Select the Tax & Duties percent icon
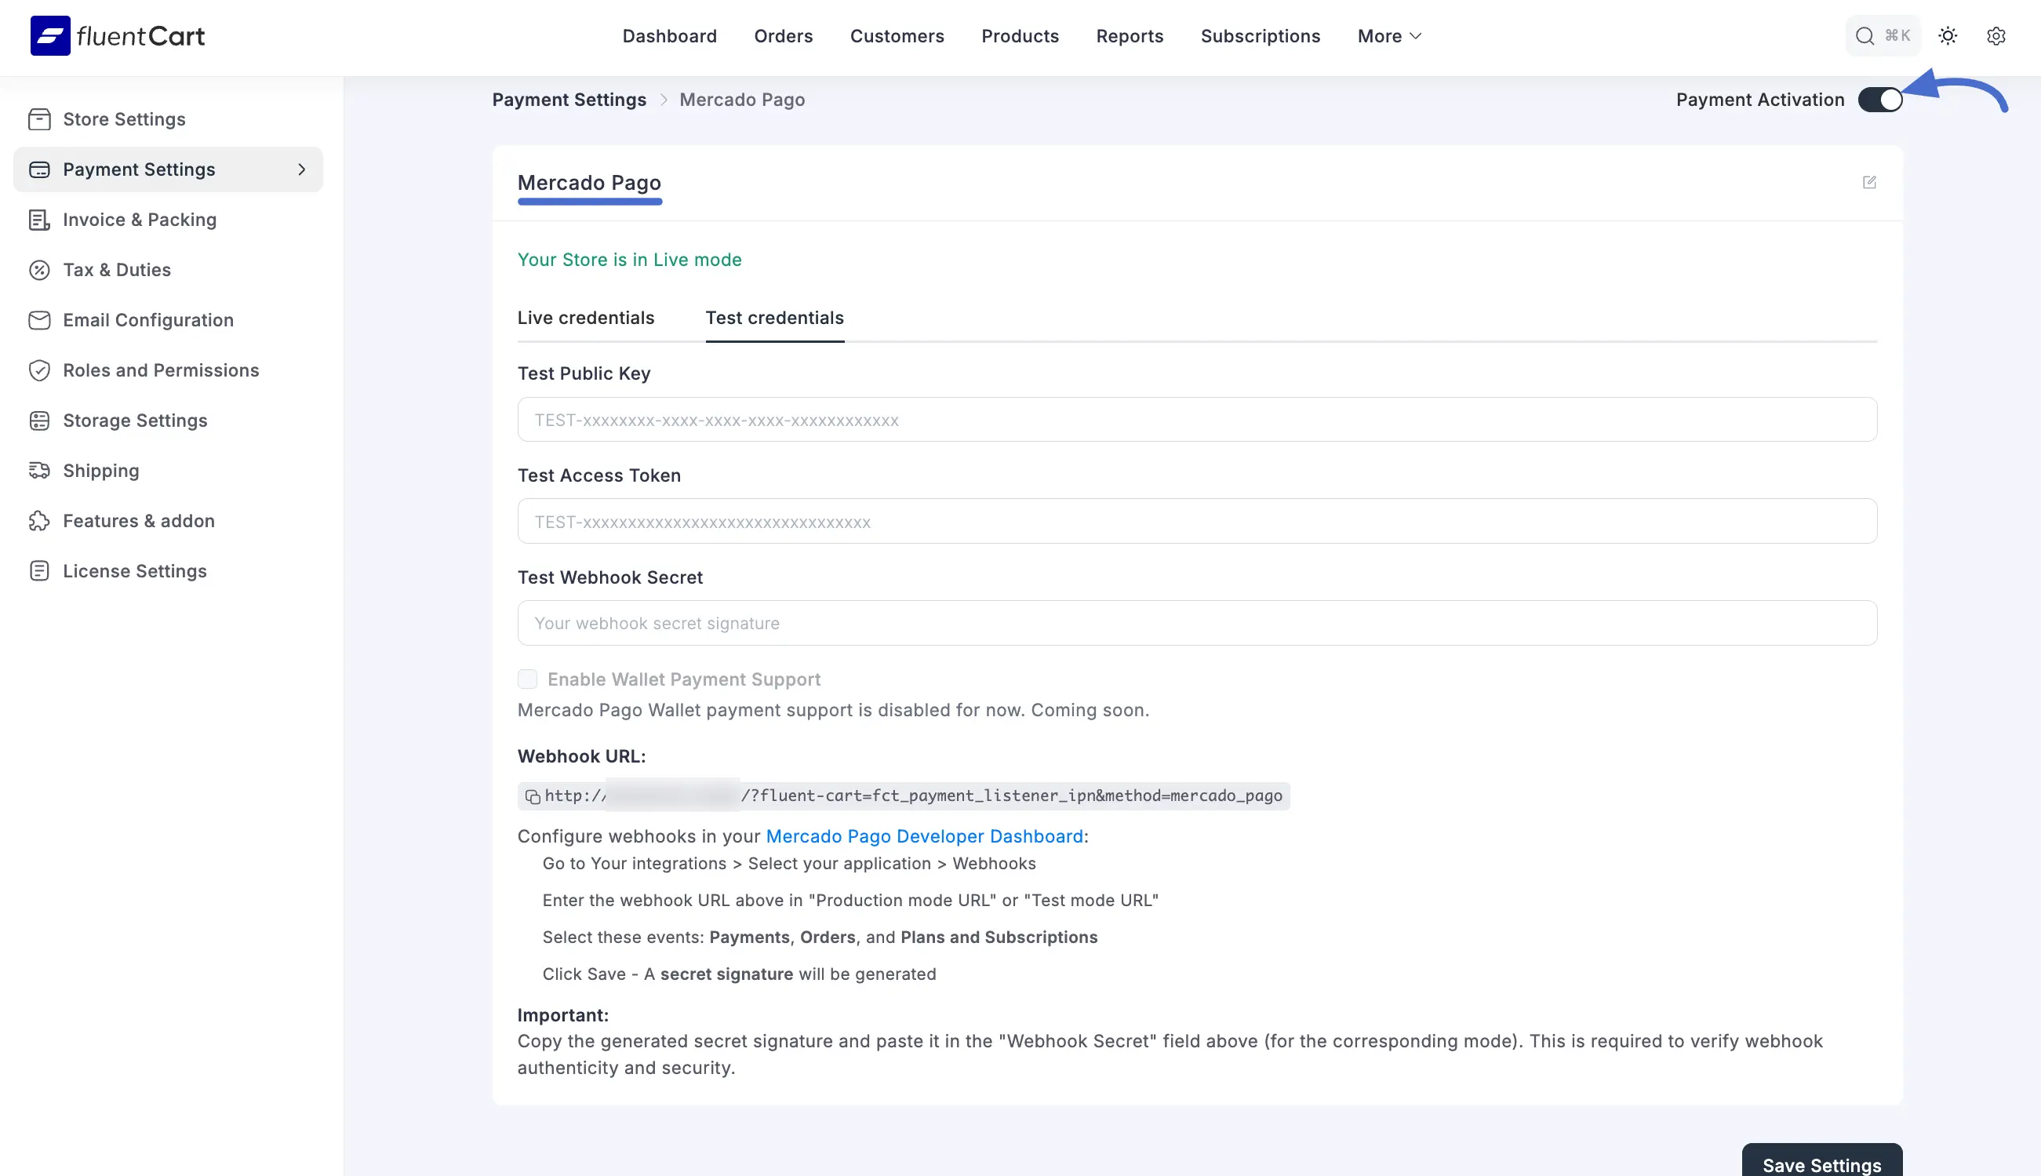The height and width of the screenshot is (1176, 2041). pyautogui.click(x=40, y=270)
